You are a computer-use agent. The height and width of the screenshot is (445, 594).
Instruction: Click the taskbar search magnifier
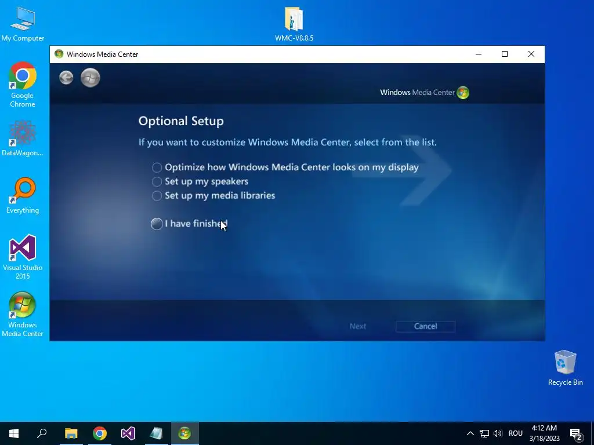pos(42,433)
